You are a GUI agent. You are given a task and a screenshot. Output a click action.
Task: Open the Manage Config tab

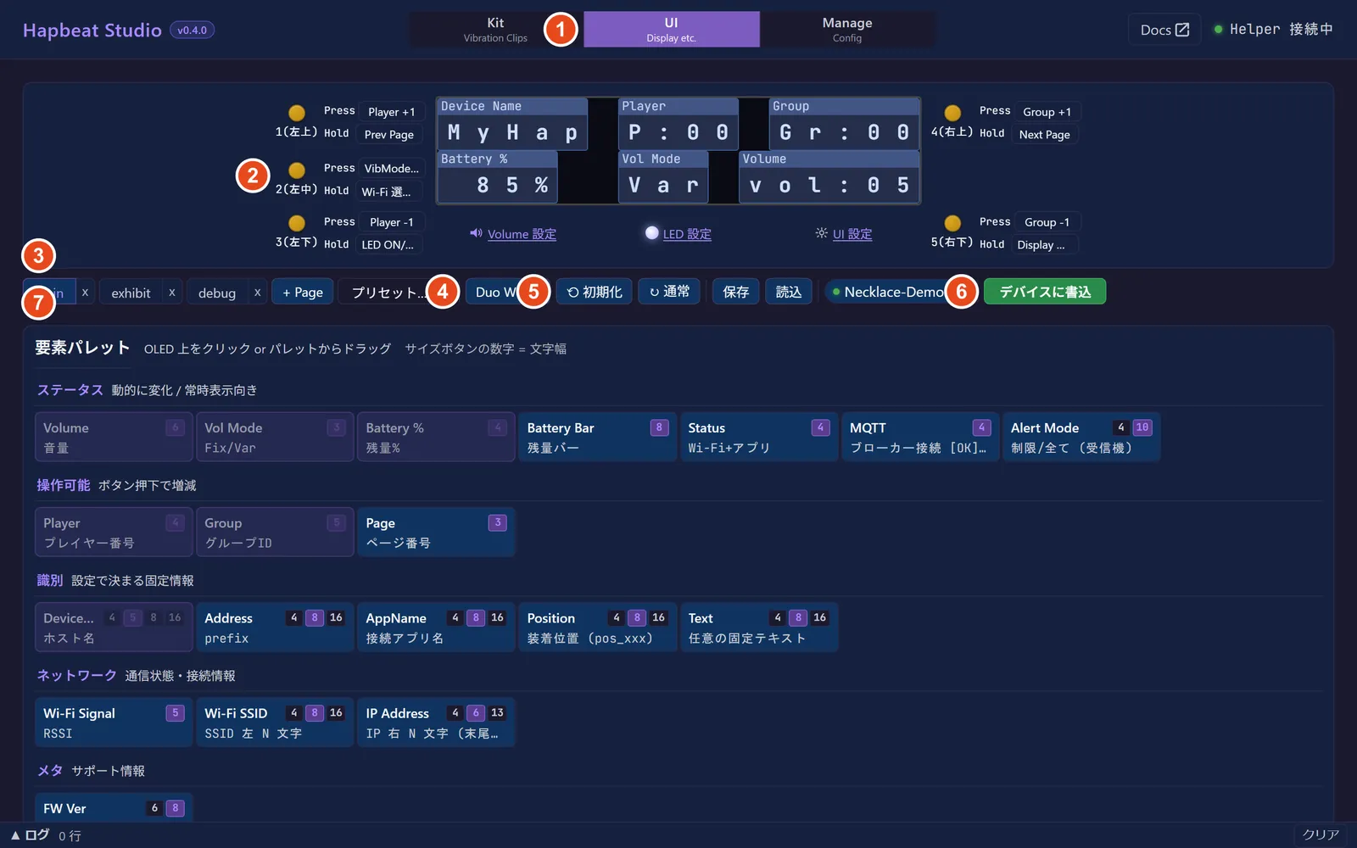click(847, 30)
